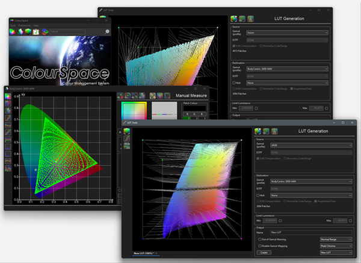
Task: Toggle Limit Luminance Max radio in front window
Action: [350, 221]
